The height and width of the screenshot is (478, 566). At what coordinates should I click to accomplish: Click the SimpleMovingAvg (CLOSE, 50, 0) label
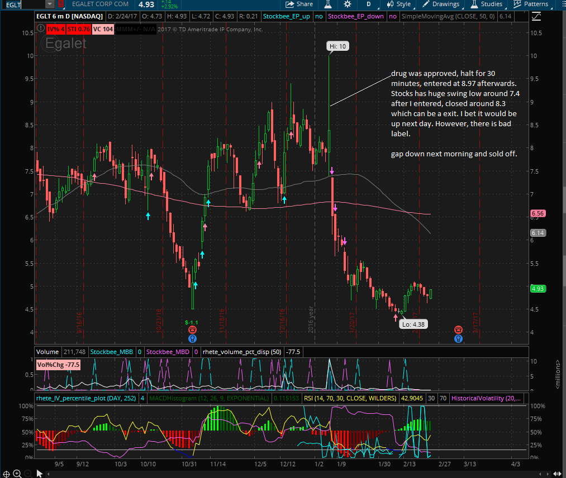[x=448, y=16]
